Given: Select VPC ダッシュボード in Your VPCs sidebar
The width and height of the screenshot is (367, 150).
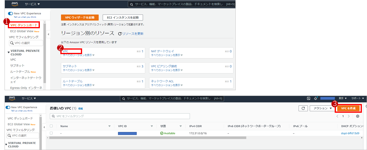Looking at the screenshot, I should click(20, 118).
